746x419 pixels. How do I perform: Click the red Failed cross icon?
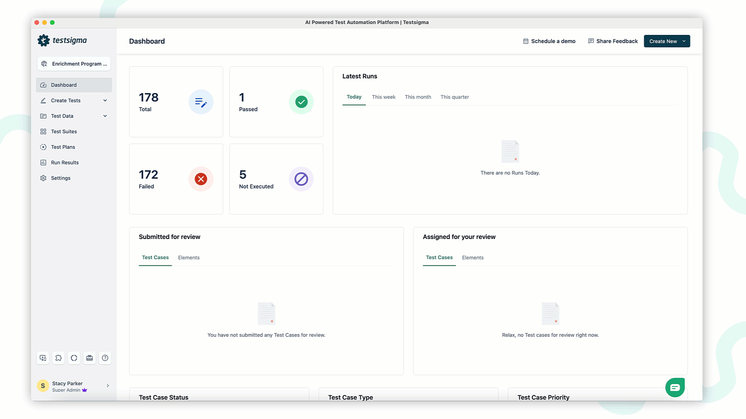click(201, 179)
